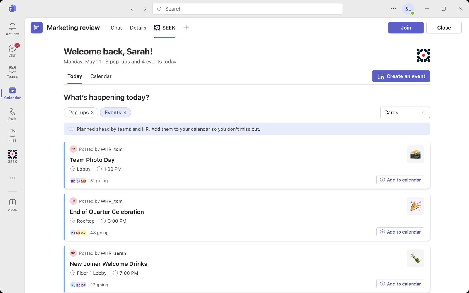Click the Marketing review meeting calendar icon
The width and height of the screenshot is (469, 293).
[x=37, y=28]
